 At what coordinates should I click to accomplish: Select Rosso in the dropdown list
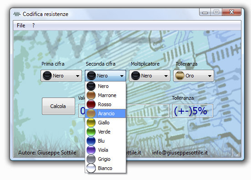click(x=106, y=104)
